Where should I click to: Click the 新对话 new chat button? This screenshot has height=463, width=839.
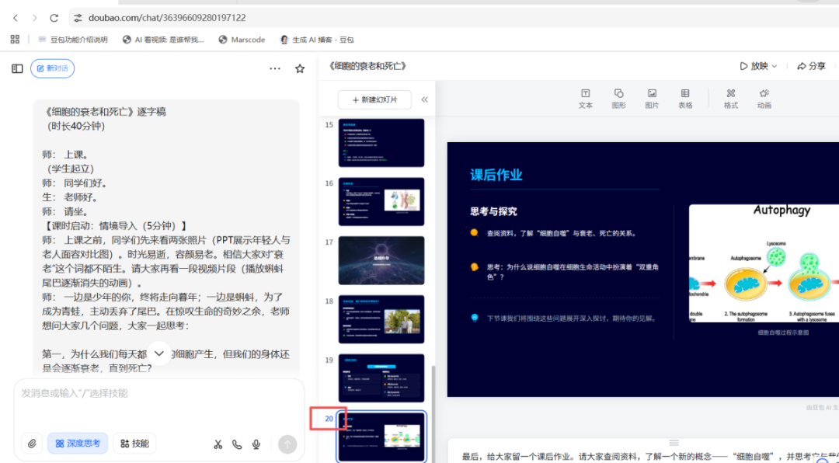click(52, 68)
